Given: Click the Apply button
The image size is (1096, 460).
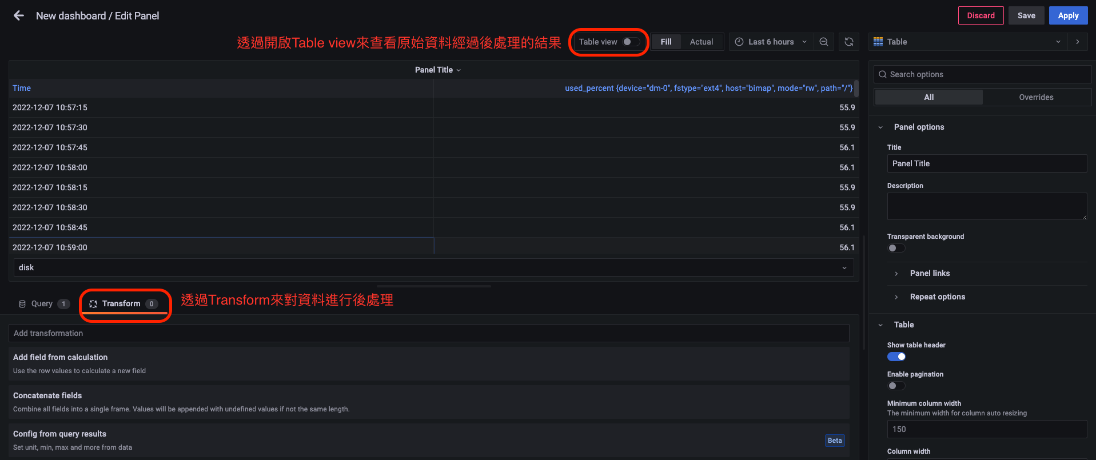Looking at the screenshot, I should pyautogui.click(x=1067, y=15).
